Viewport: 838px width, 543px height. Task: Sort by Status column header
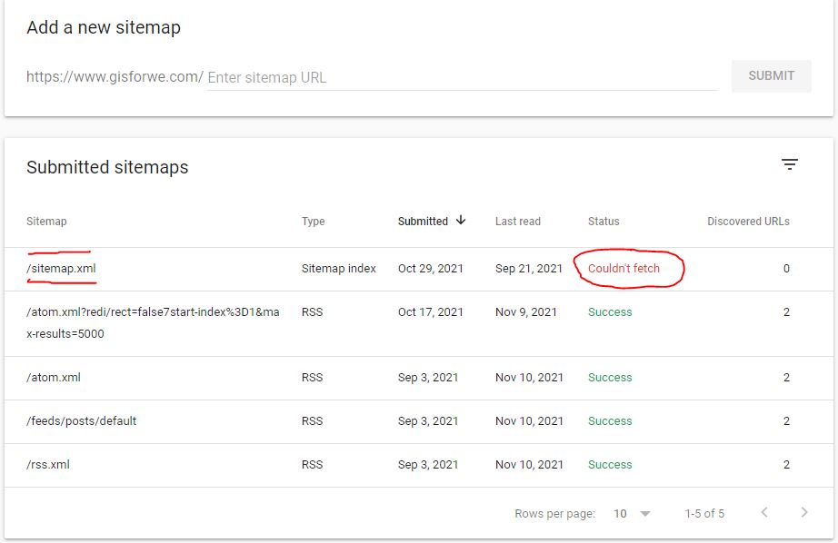pos(604,221)
